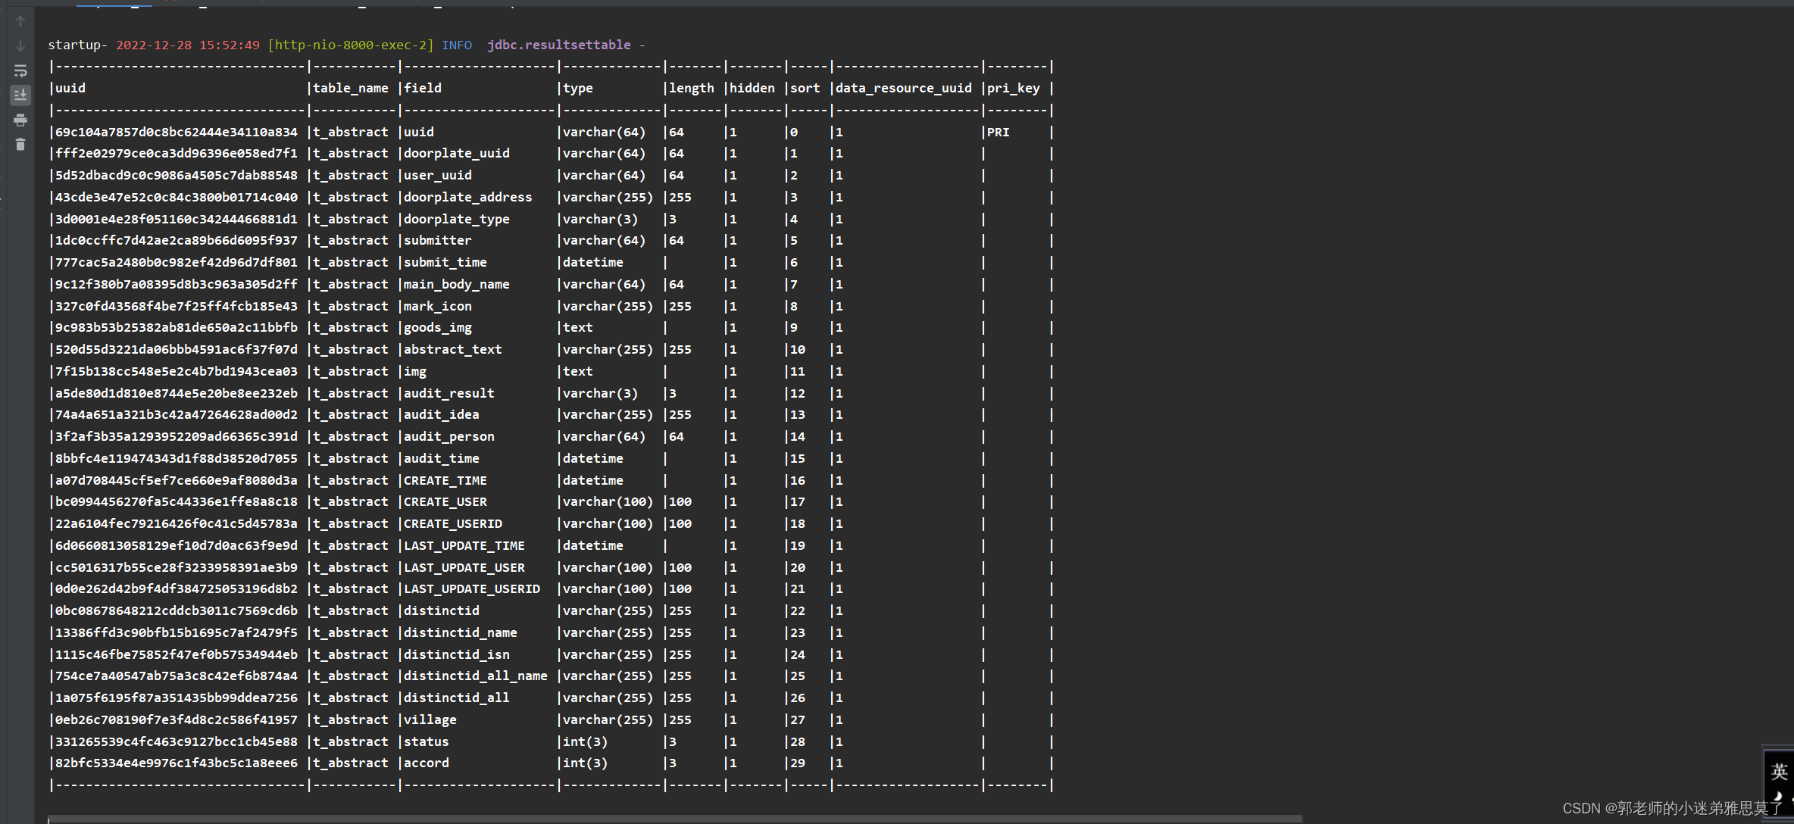Click the data_resource_uuid column header
This screenshot has width=1794, height=824.
(903, 88)
